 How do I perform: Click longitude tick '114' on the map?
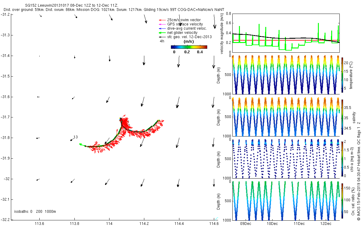pyautogui.click(x=110, y=224)
